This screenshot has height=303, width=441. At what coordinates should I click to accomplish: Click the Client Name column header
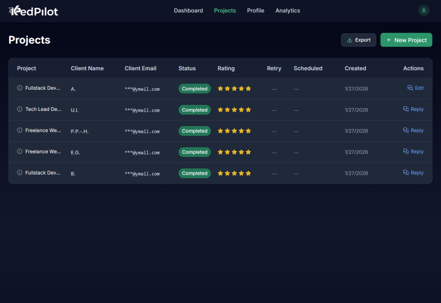click(x=87, y=68)
